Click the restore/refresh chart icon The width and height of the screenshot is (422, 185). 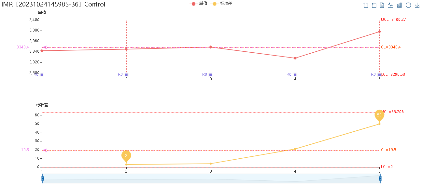(x=408, y=5)
